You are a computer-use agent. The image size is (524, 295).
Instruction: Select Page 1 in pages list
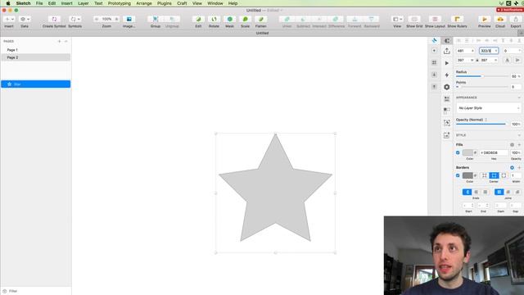(x=36, y=50)
